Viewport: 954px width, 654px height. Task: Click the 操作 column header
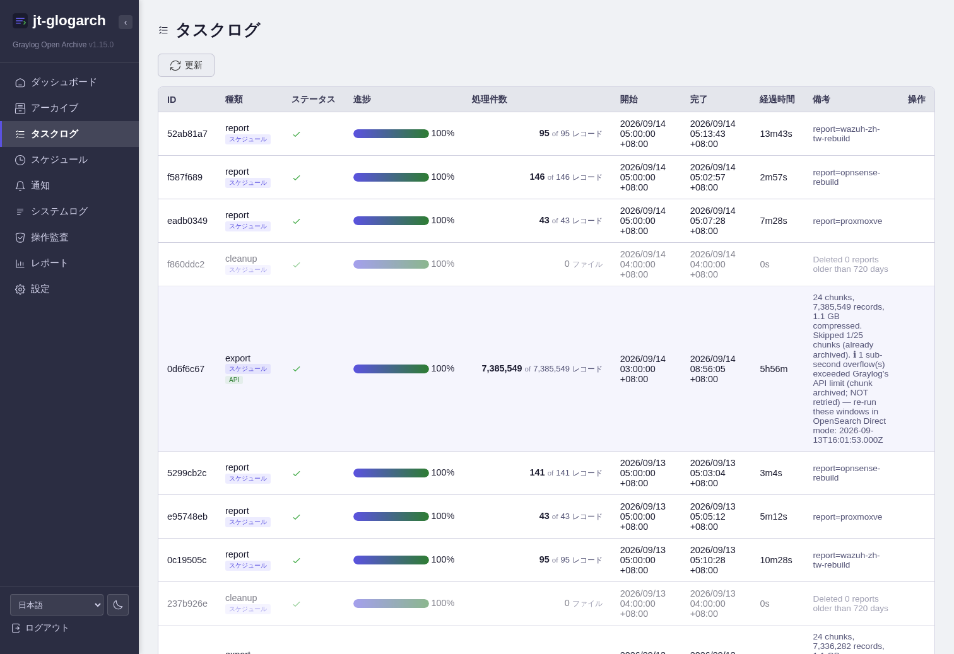pos(917,100)
